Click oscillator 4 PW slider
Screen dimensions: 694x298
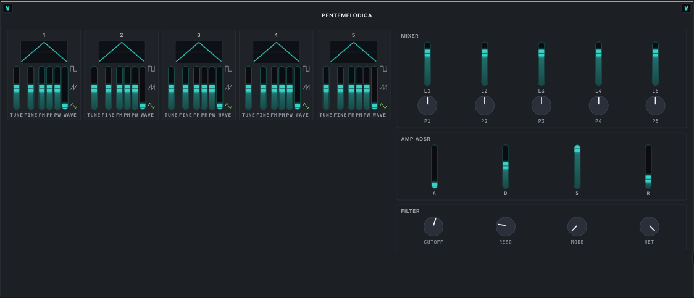tap(290, 88)
